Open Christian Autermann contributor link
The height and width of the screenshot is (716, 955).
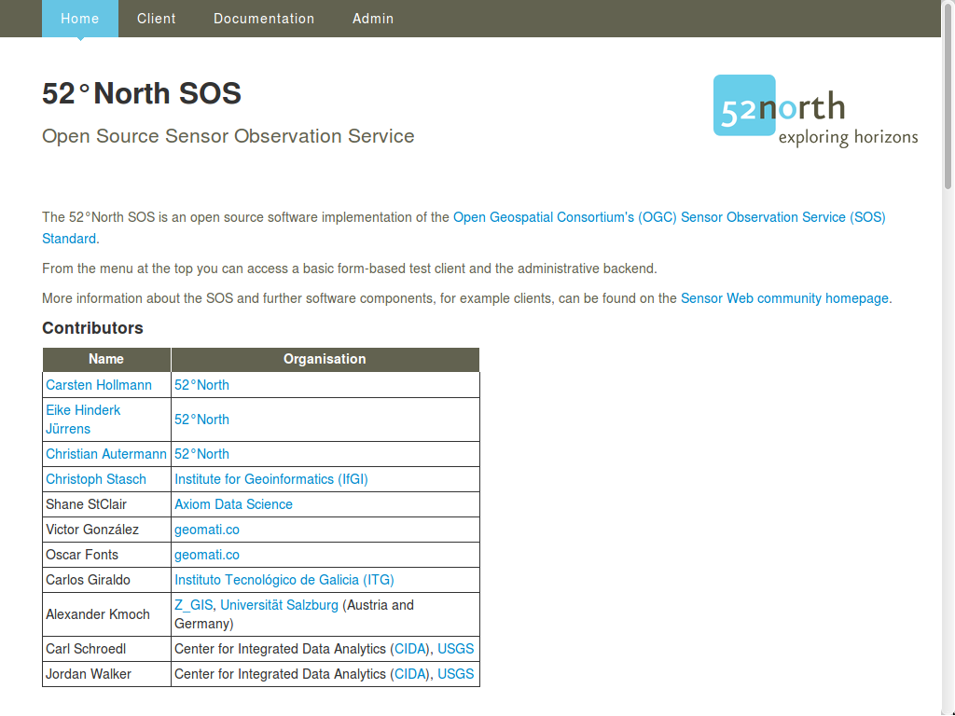pos(106,454)
